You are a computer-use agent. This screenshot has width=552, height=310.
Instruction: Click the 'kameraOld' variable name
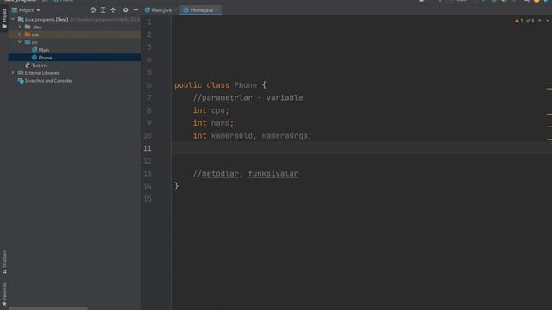[x=232, y=136]
